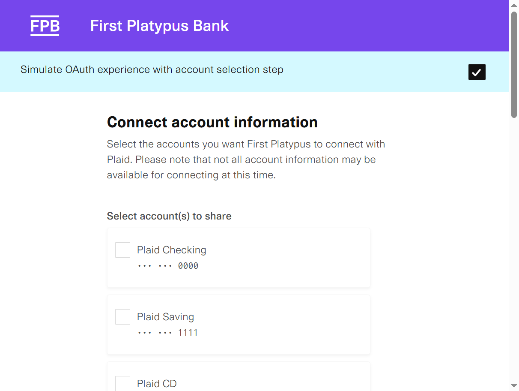Click the OAuth simulation banner text

click(x=152, y=69)
